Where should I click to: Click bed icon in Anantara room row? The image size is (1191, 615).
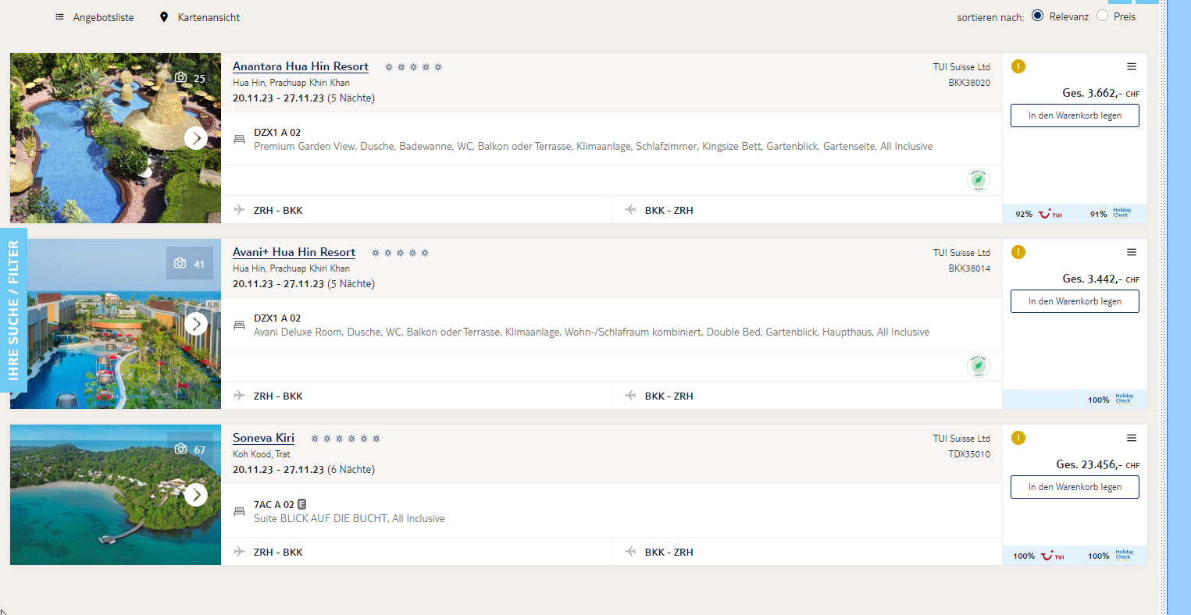239,140
